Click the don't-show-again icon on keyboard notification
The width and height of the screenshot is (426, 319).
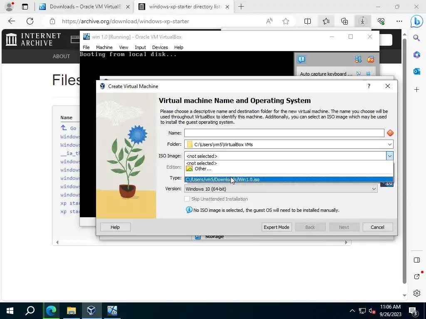359,74
